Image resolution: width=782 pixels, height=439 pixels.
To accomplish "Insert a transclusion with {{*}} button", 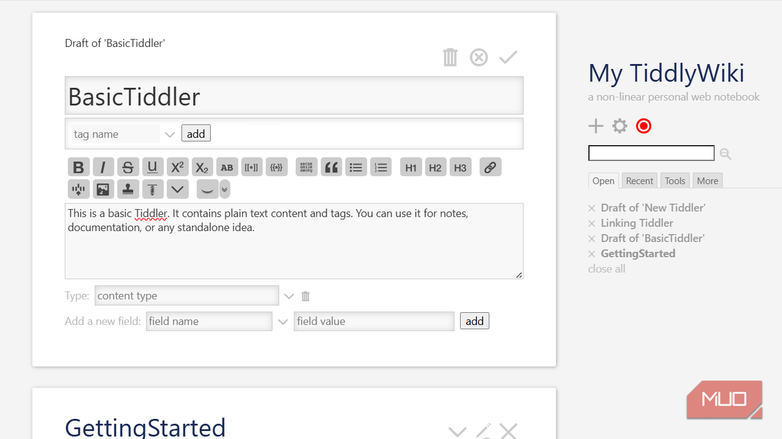I will tap(277, 167).
